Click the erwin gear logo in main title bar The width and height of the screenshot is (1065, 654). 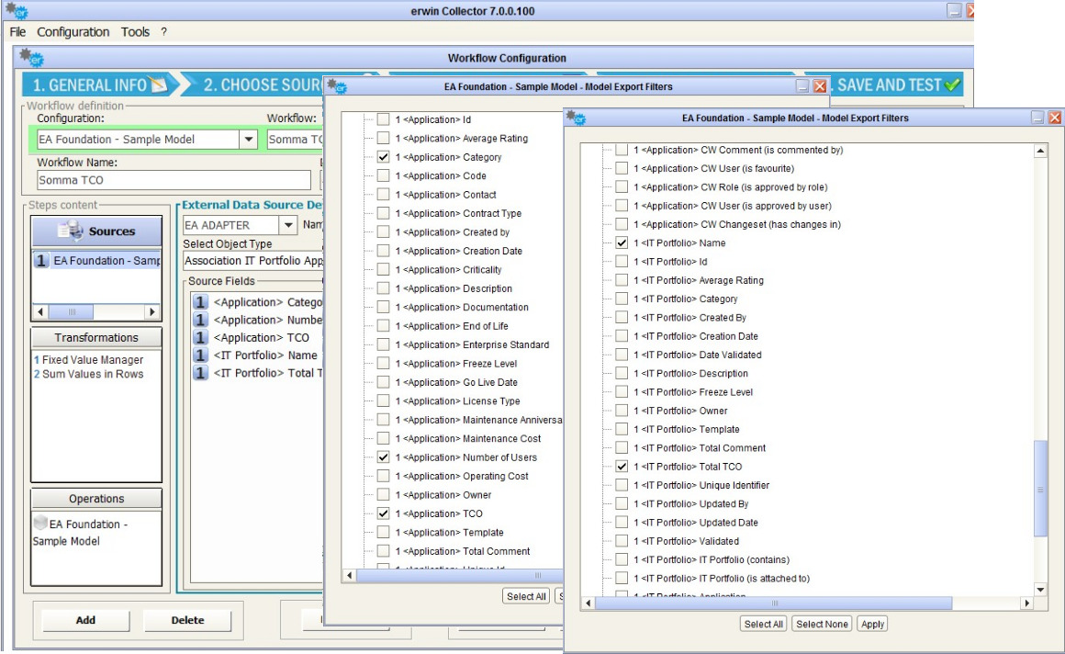pos(15,10)
